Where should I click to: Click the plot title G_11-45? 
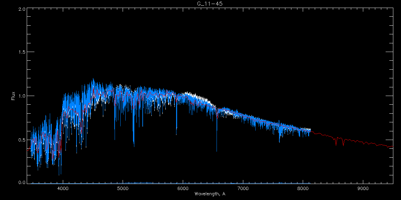(x=210, y=4)
